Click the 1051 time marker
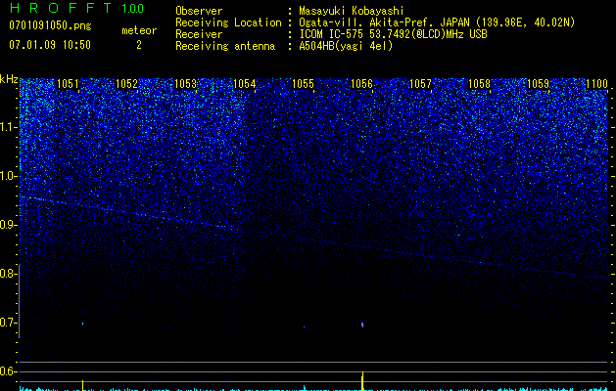This screenshot has width=616, height=391. click(68, 84)
